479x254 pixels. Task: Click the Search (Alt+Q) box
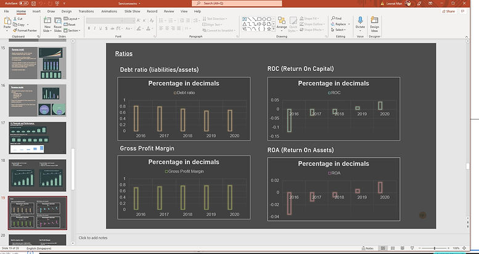237,3
